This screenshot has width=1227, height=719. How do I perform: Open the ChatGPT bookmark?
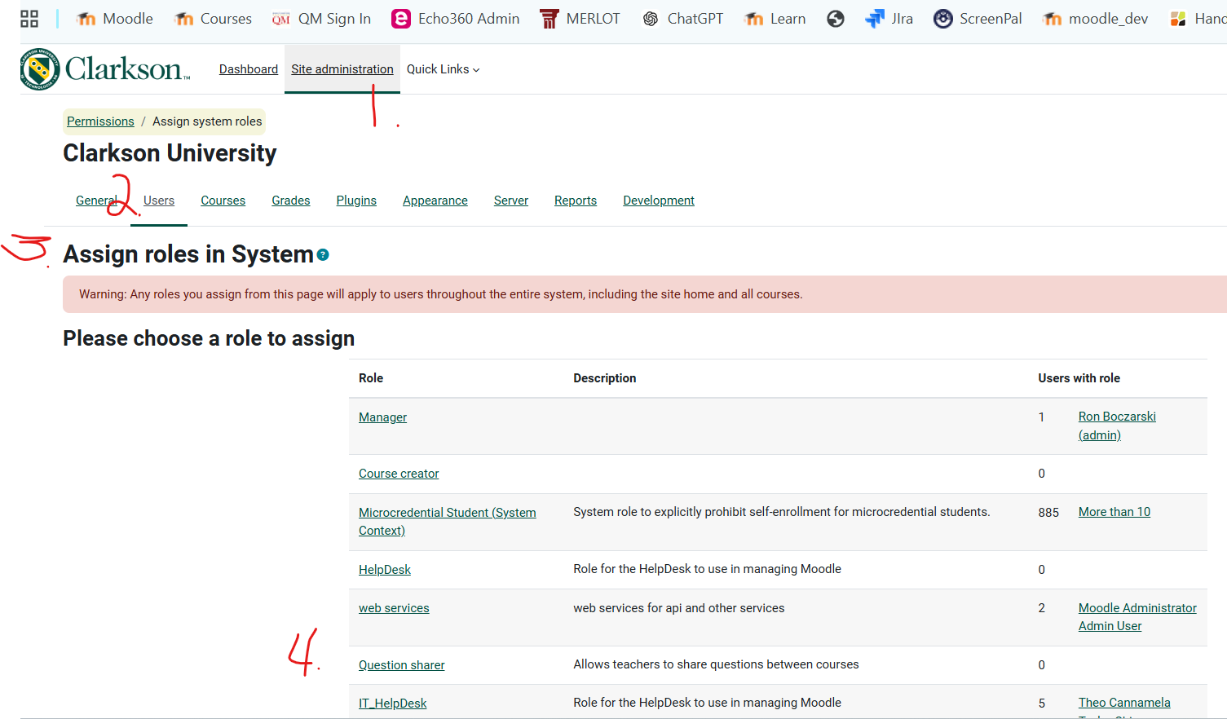click(682, 19)
